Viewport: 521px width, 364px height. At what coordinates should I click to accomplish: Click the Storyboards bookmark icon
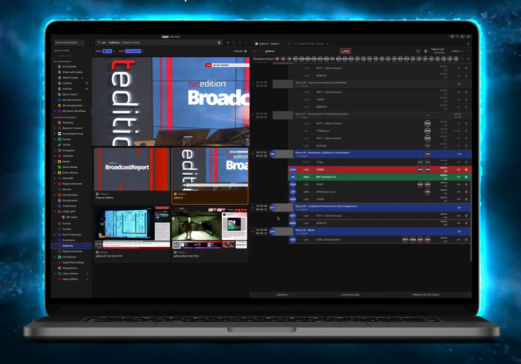pos(60,201)
